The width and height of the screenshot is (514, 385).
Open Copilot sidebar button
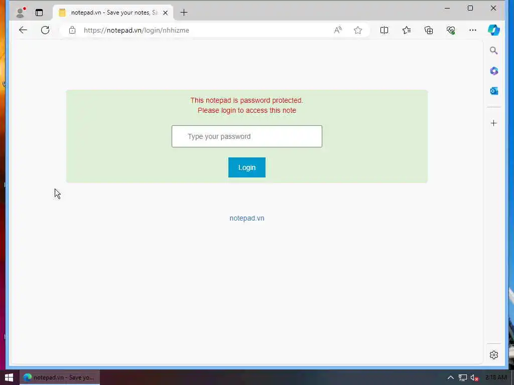click(494, 30)
